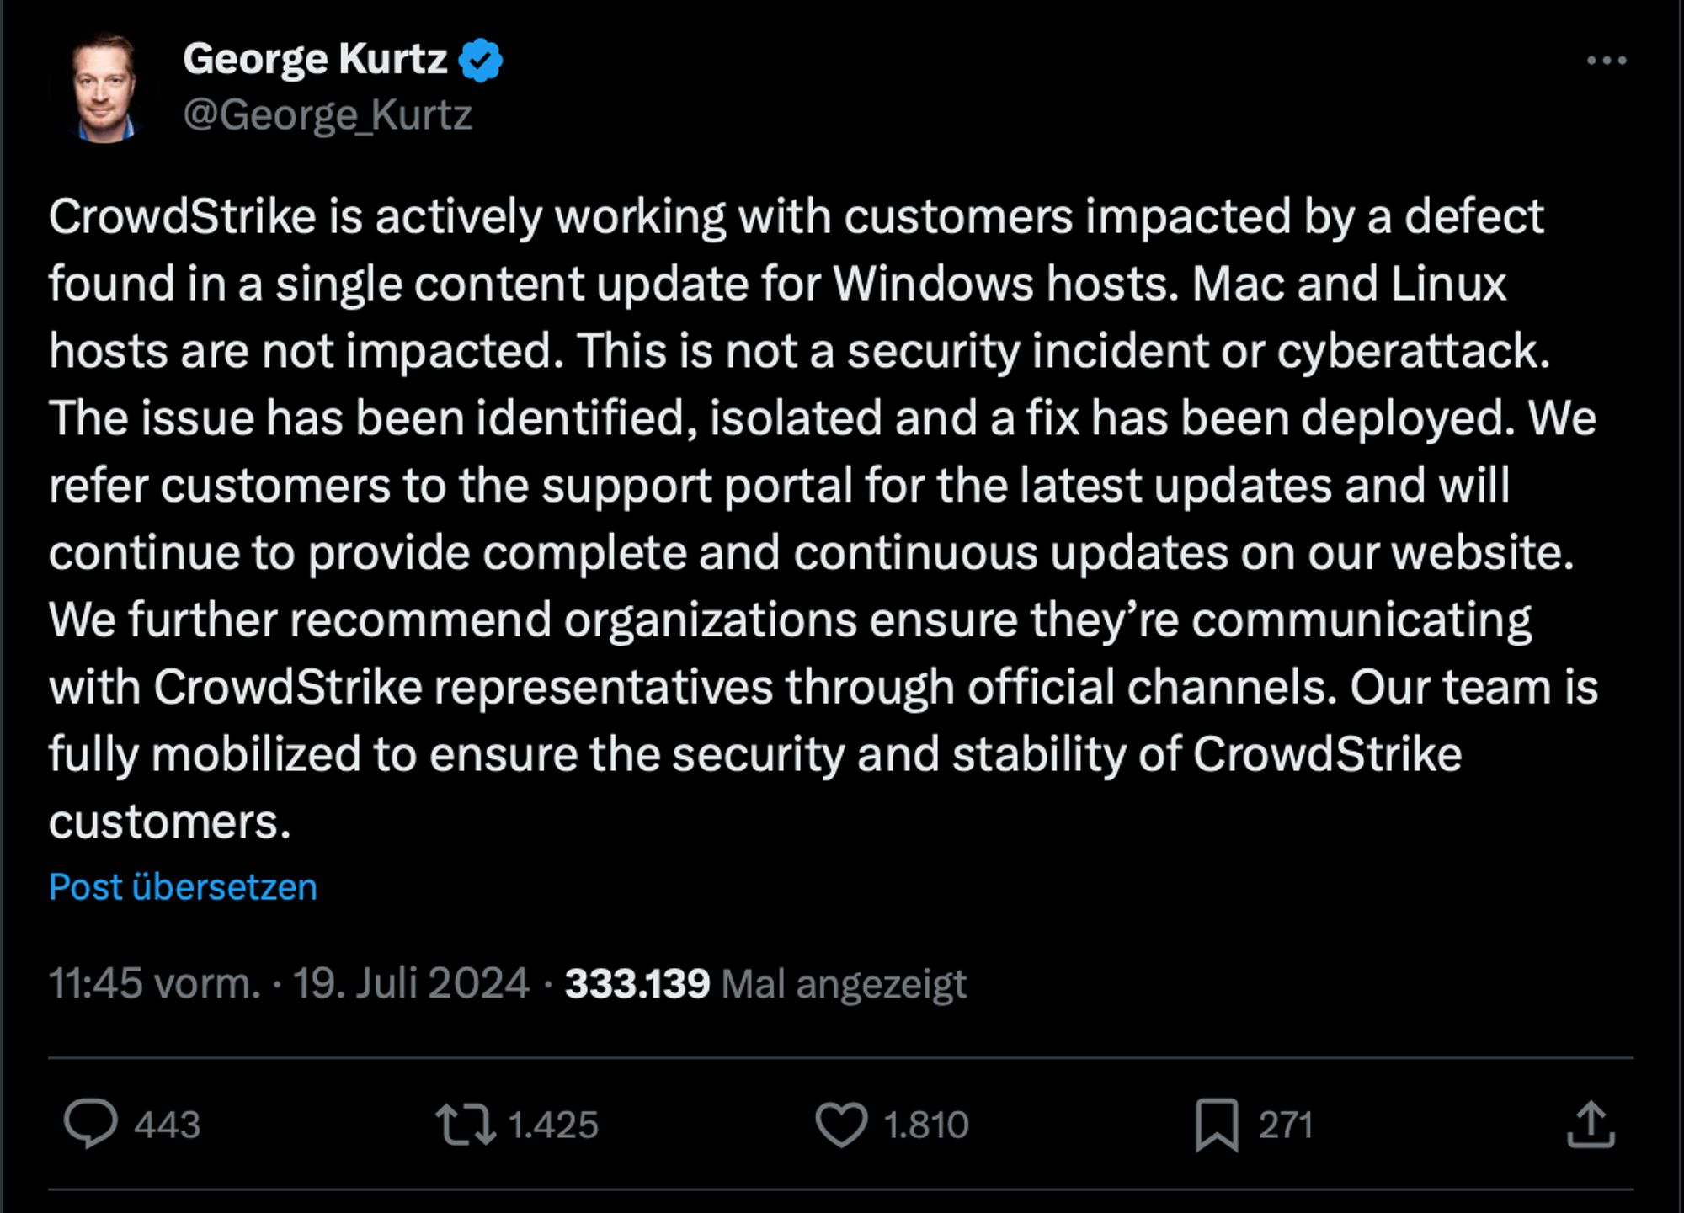Bookmark the post with the bookmark icon
1684x1213 pixels.
(x=1217, y=1125)
